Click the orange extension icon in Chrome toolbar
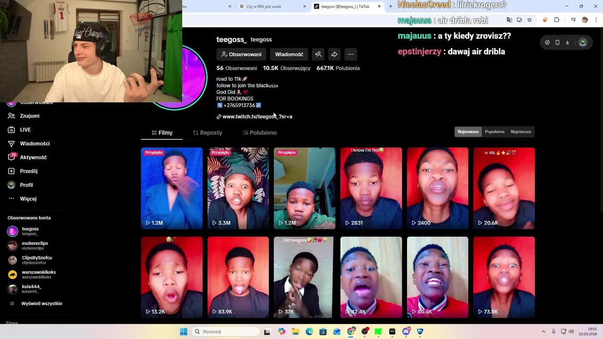Image resolution: width=603 pixels, height=339 pixels. pos(545,20)
